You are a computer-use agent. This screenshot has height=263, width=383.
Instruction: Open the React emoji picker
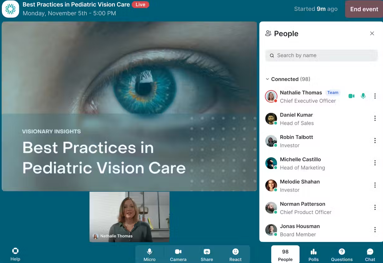pos(235,254)
